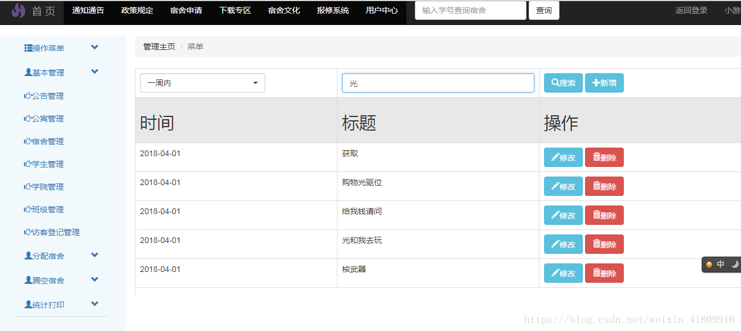Click the hand icon beside 访客登记管理

point(28,232)
